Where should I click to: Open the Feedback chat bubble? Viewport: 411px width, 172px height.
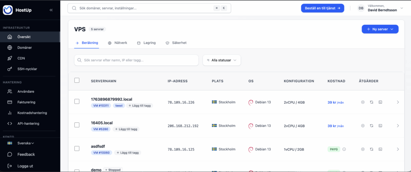[x=10, y=154]
